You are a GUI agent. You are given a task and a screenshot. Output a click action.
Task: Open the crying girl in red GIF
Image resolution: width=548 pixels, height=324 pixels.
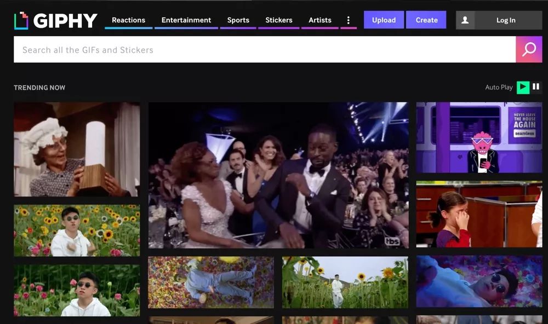pos(479,214)
